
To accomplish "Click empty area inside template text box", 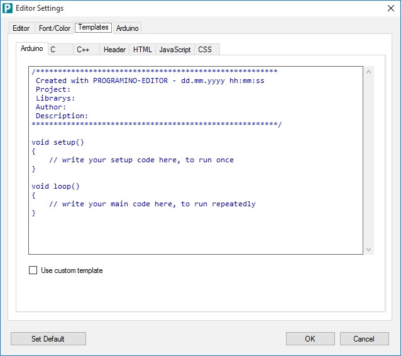I will [195, 234].
